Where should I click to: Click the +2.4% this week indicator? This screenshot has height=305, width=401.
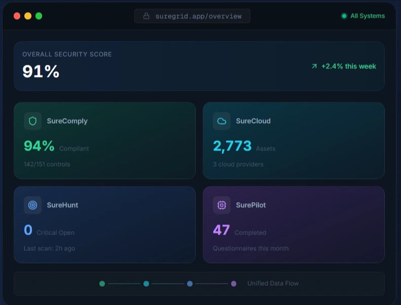348,66
